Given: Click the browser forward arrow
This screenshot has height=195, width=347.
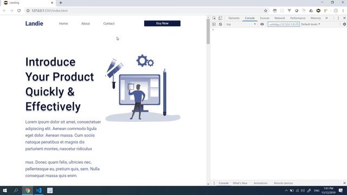Looking at the screenshot, I should [11, 11].
